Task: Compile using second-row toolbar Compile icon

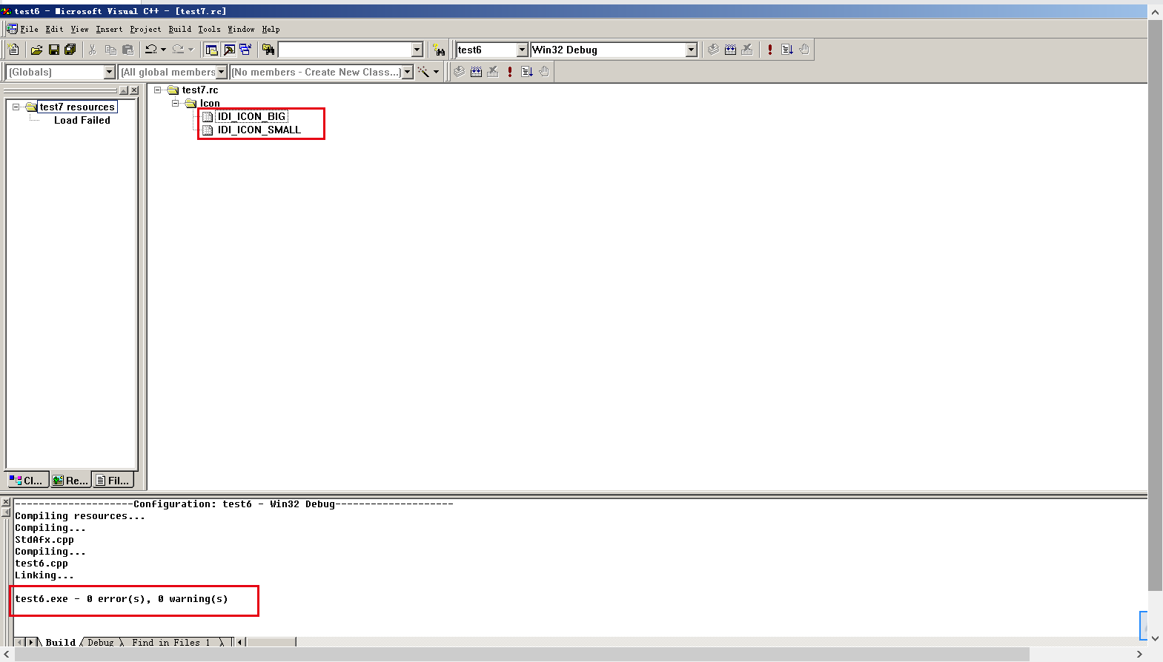Action: [459, 72]
